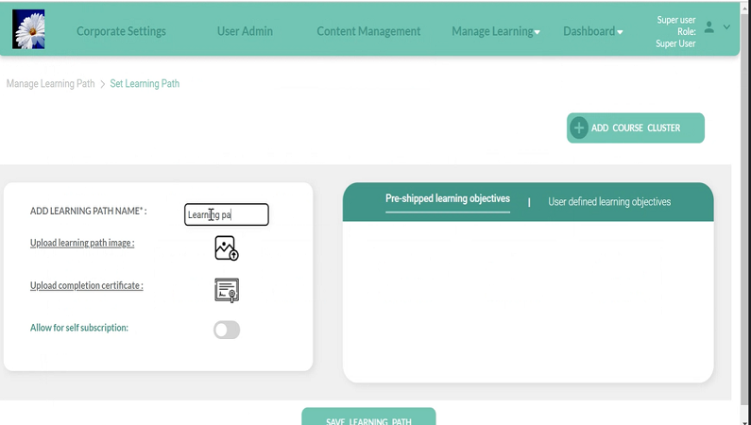Click the daisy flower logo
Image resolution: width=751 pixels, height=425 pixels.
tap(28, 29)
